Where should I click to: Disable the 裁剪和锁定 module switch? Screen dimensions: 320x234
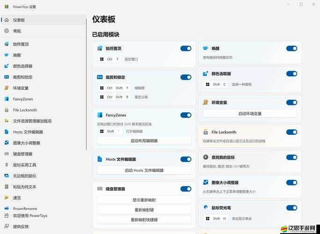pyautogui.click(x=186, y=77)
